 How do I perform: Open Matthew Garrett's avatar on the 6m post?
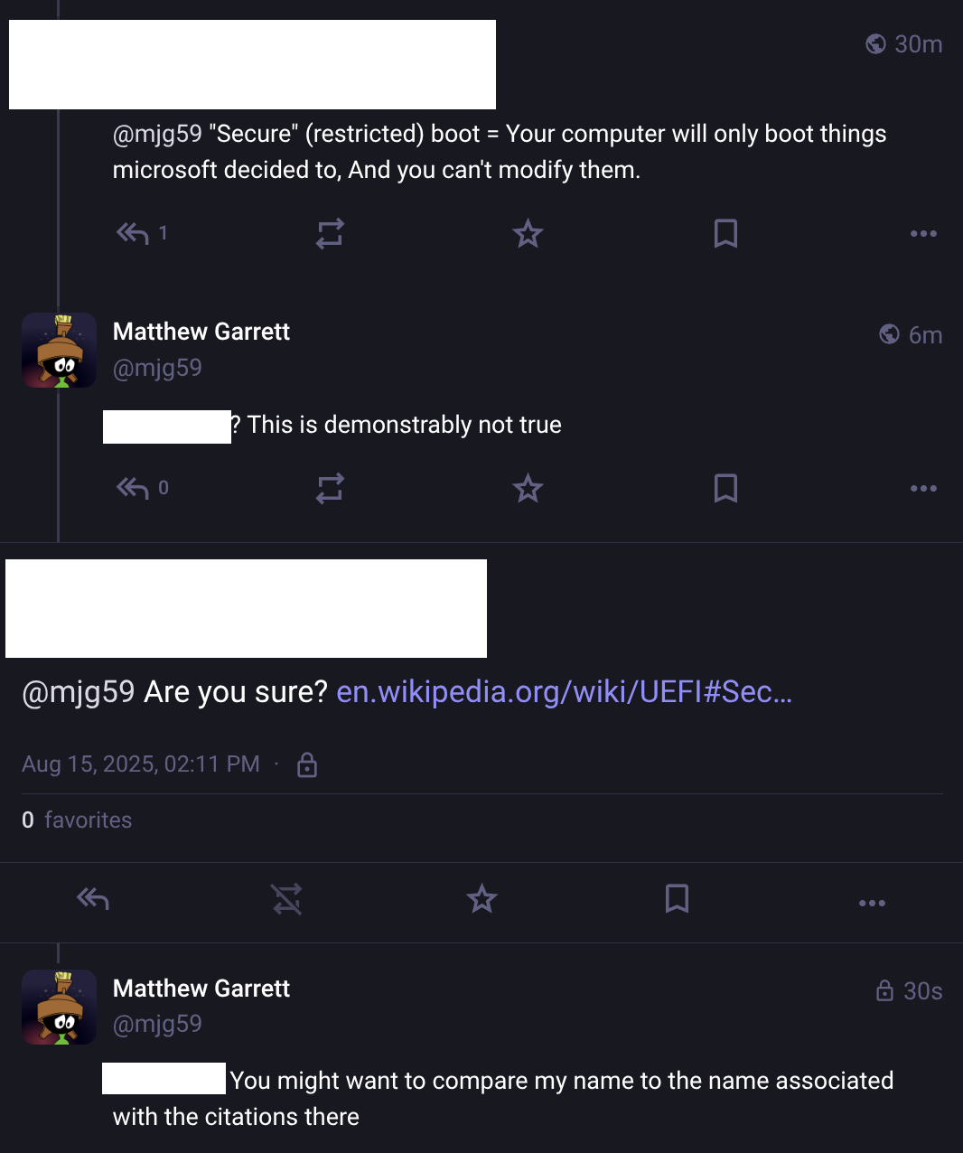click(59, 351)
